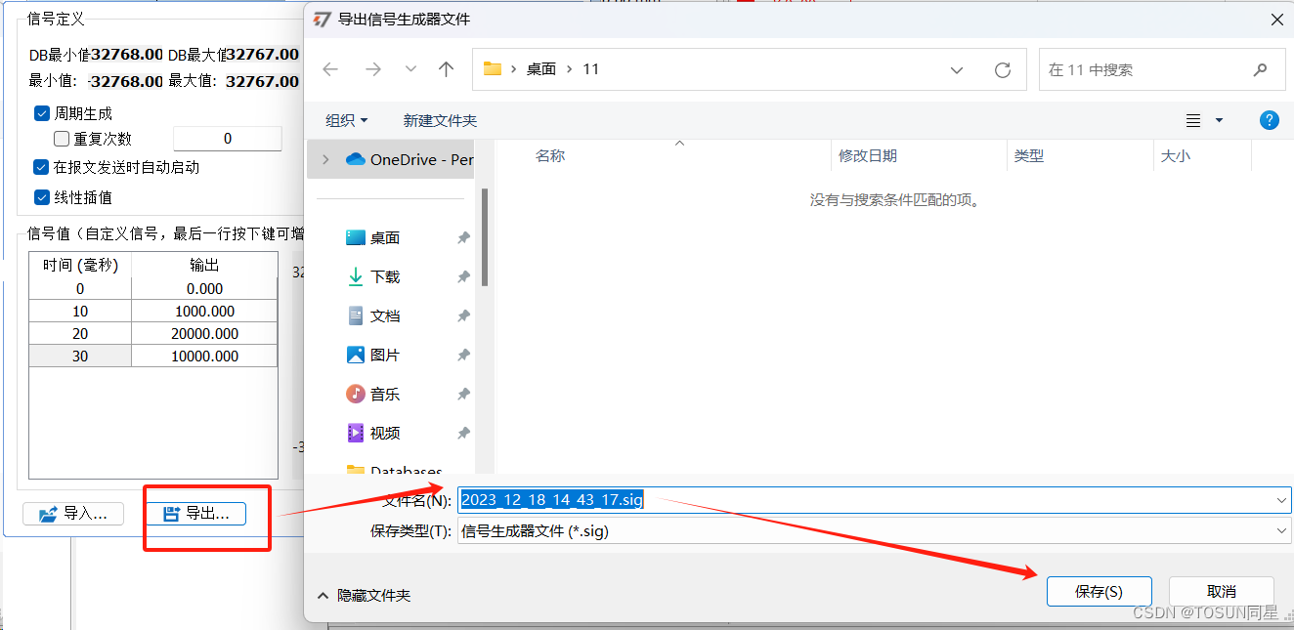Click 桌面 in the address breadcrumb
The image size is (1294, 630).
pos(541,69)
